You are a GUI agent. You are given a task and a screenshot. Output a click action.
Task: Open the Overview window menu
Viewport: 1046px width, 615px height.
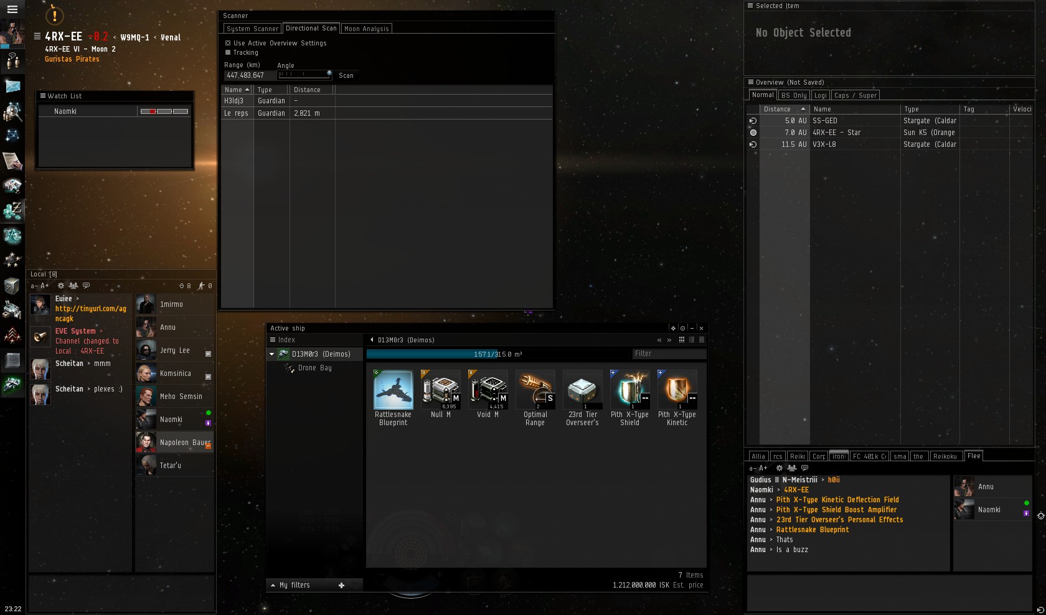pos(750,82)
